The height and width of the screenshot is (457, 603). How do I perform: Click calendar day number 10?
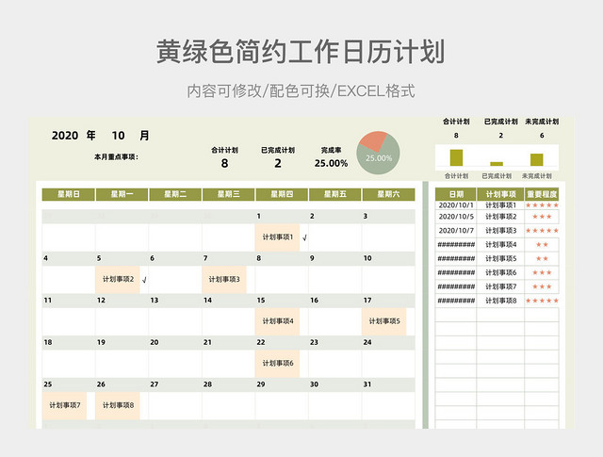point(367,258)
